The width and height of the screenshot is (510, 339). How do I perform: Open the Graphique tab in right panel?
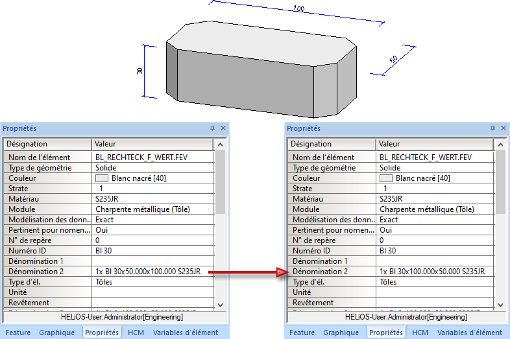click(x=341, y=333)
